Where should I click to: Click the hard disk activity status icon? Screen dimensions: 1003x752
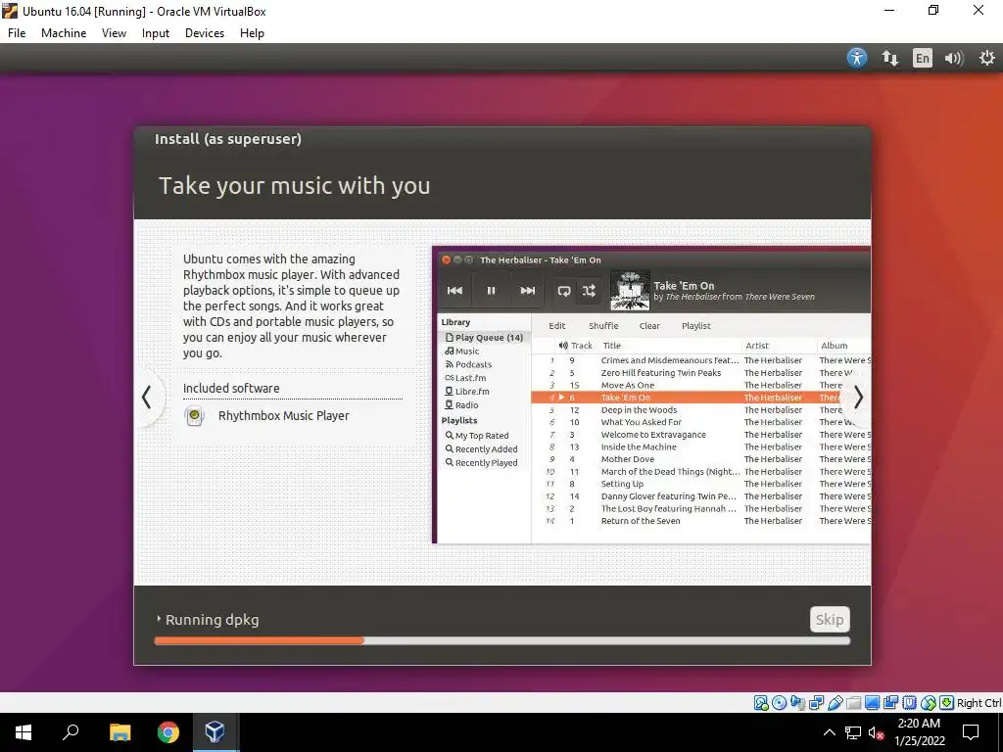click(760, 703)
